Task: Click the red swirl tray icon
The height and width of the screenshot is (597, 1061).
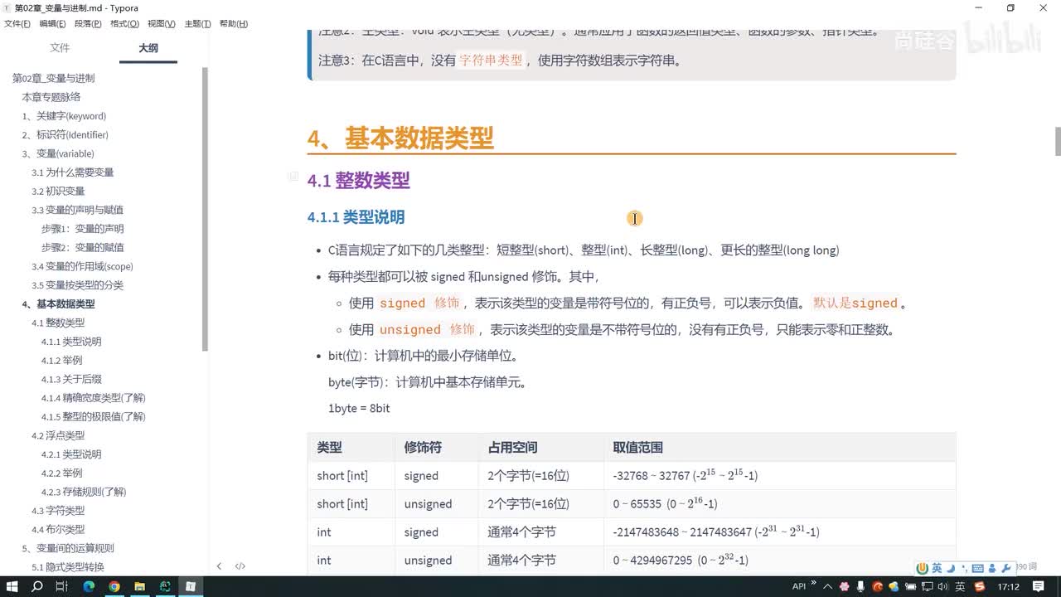Action: (877, 586)
